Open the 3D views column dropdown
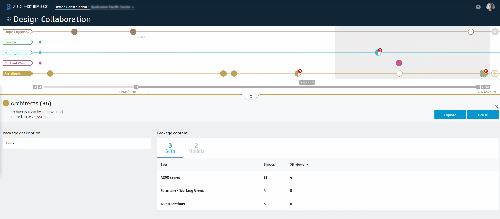Viewport: 500px width, 219px height. click(x=299, y=165)
